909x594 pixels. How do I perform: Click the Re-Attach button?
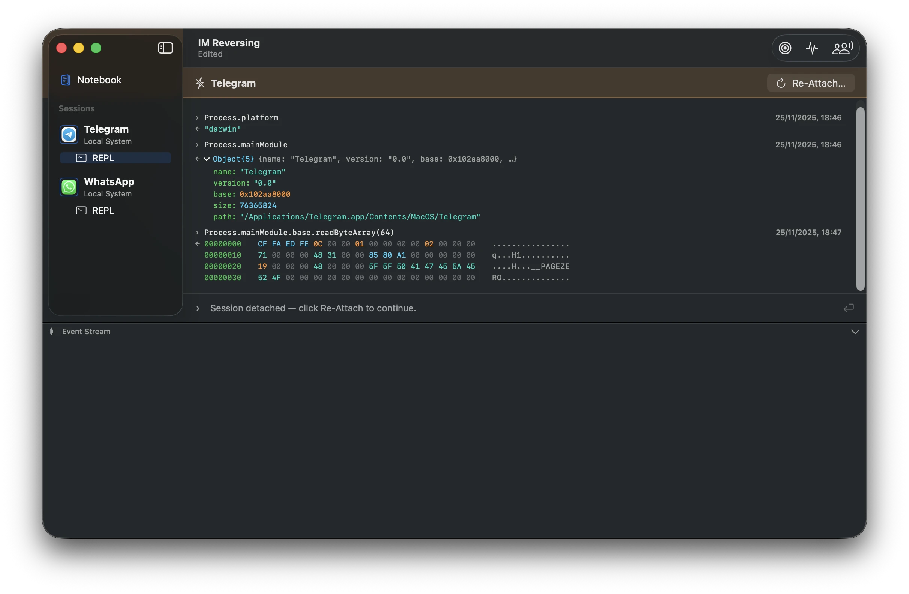click(x=811, y=83)
